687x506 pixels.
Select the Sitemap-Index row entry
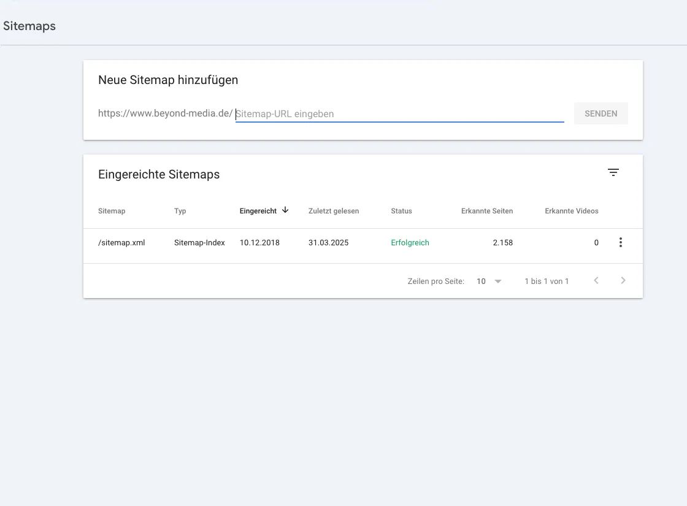coord(199,242)
